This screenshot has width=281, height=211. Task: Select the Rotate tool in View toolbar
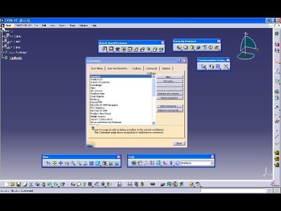click(x=67, y=163)
